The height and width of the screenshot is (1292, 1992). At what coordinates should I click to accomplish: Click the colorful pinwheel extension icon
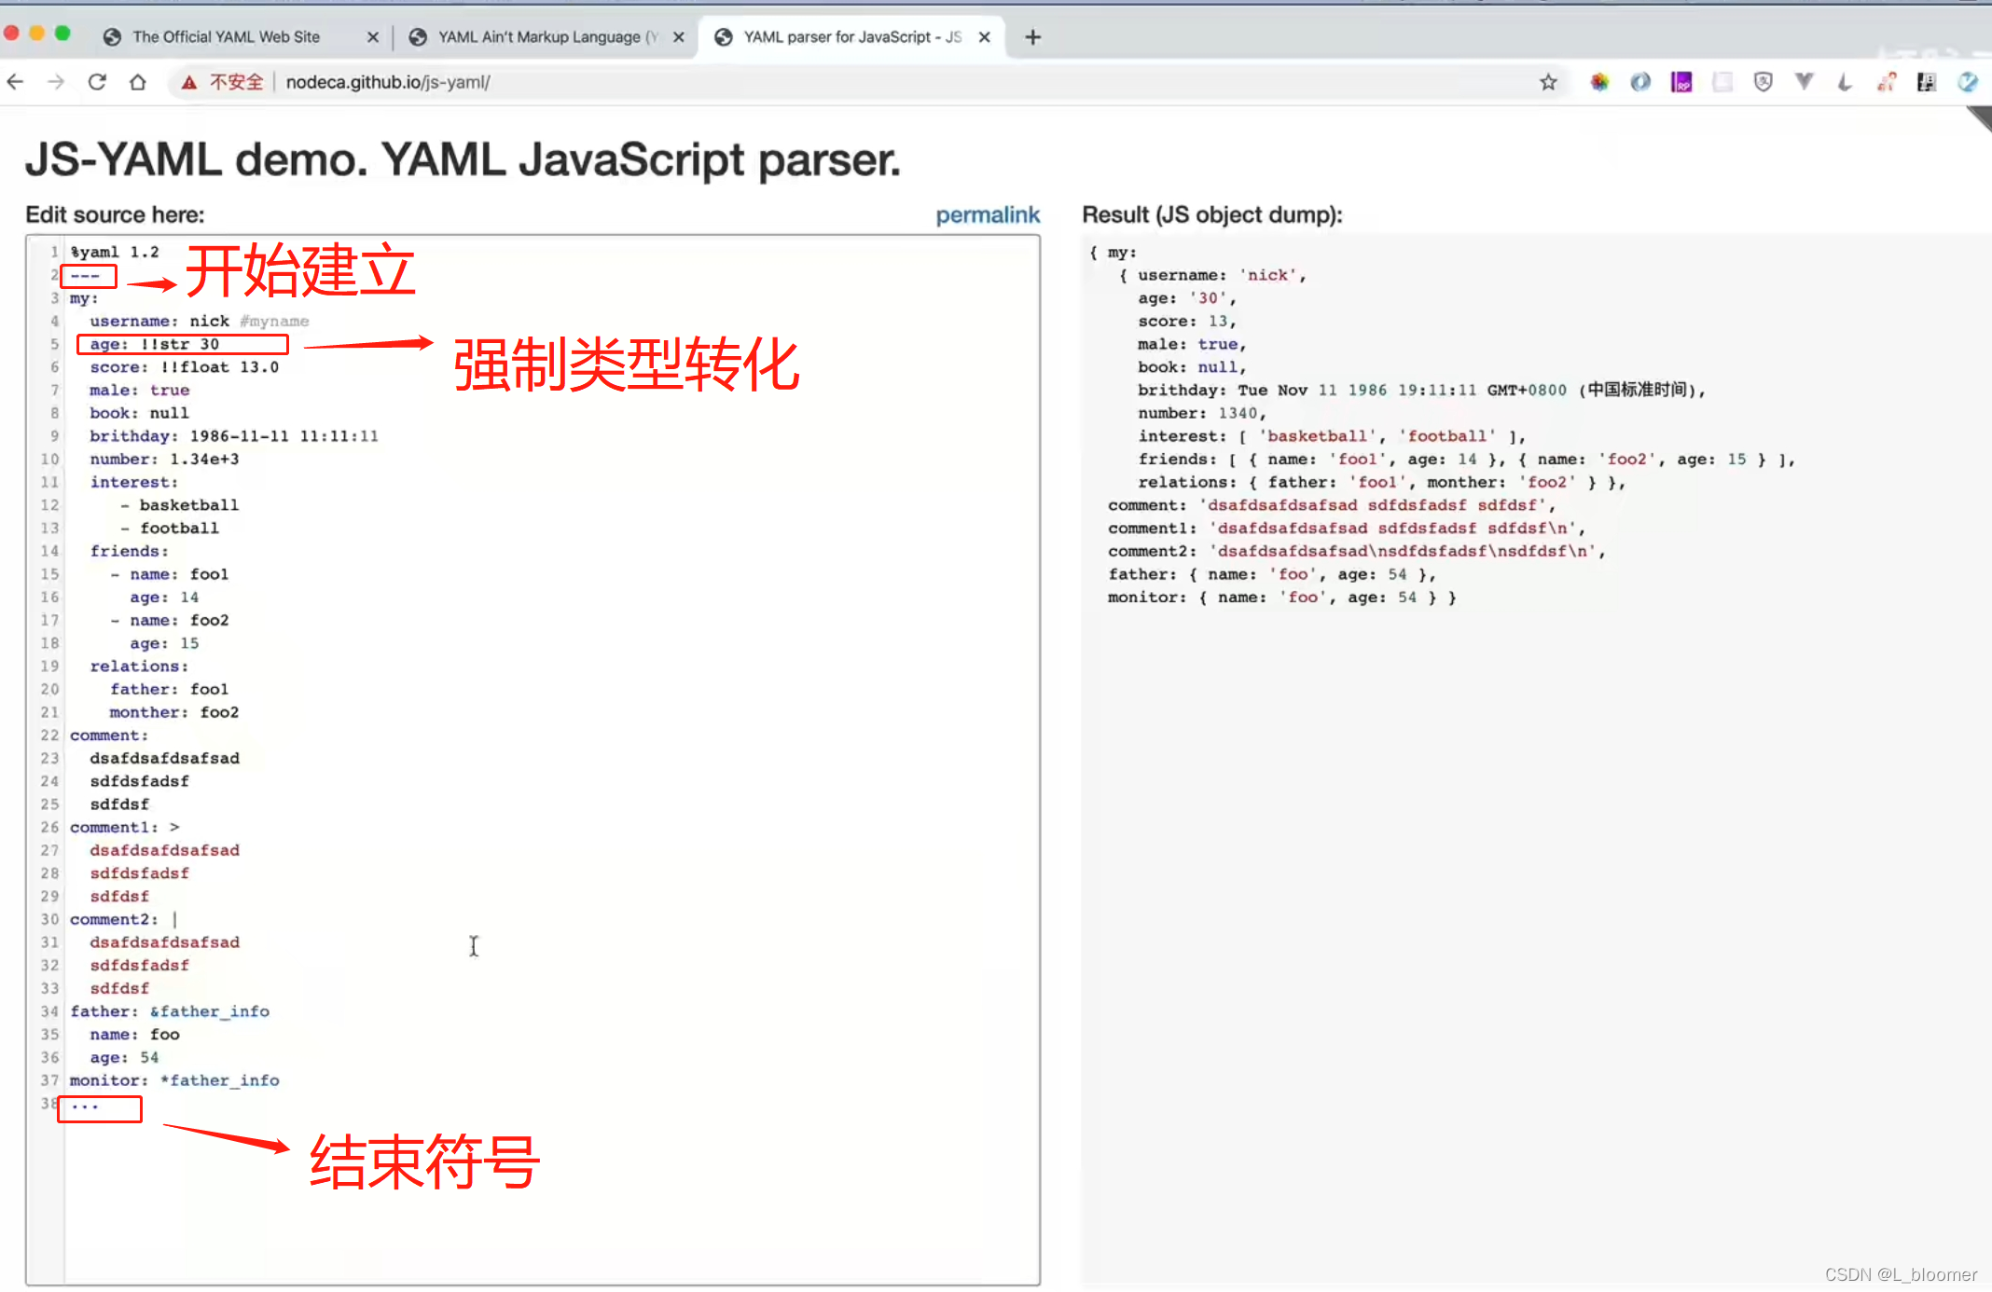coord(1599,82)
